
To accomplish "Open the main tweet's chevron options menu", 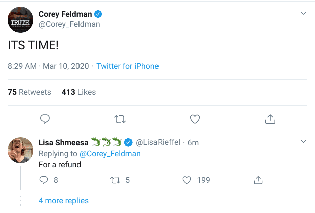I will pos(303,13).
